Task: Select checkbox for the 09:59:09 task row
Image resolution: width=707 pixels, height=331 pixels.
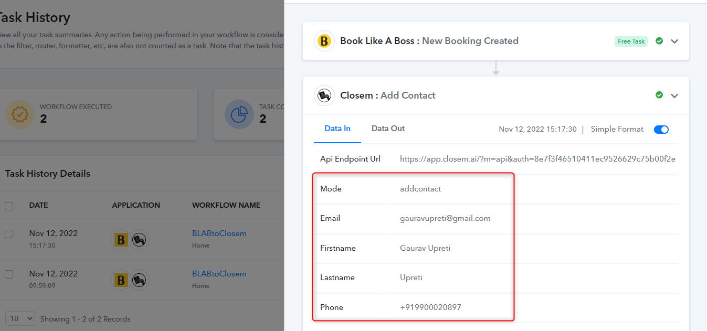Action: [x=9, y=274]
